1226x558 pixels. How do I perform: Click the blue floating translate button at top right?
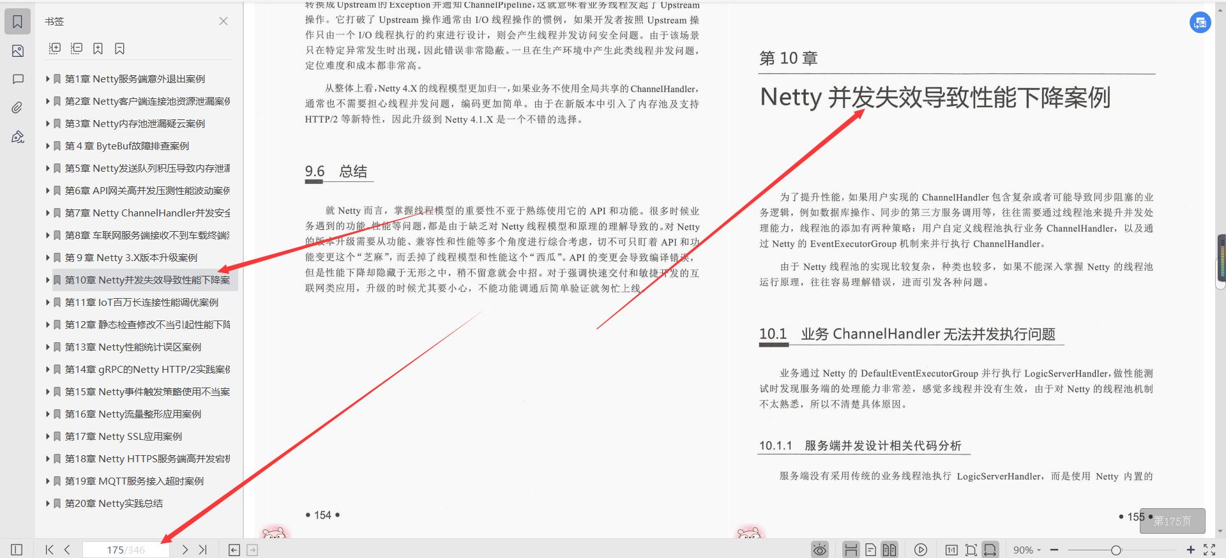[1200, 23]
